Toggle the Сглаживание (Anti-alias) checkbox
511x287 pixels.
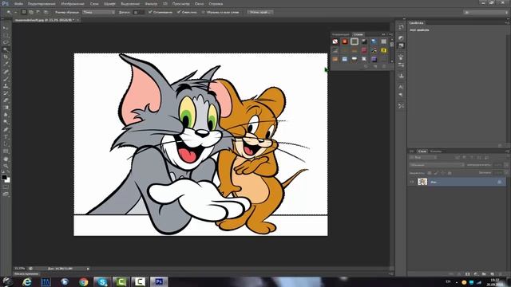point(150,12)
